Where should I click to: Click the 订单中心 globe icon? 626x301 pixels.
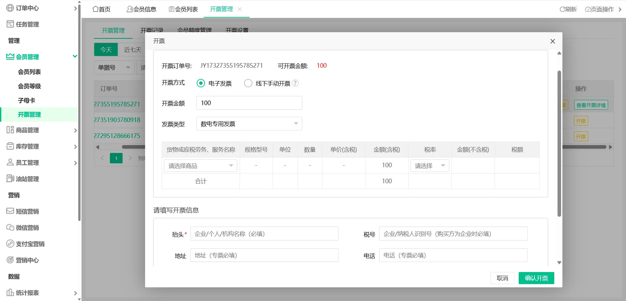click(x=10, y=8)
